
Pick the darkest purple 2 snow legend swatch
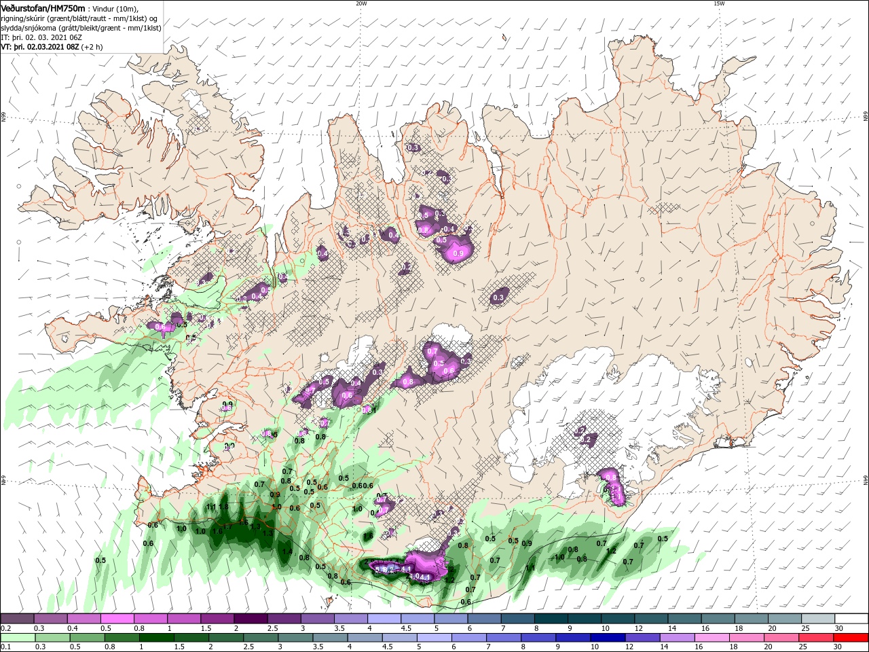click(x=250, y=619)
